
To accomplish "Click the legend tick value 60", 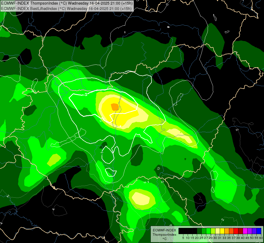I will (x=261, y=238).
